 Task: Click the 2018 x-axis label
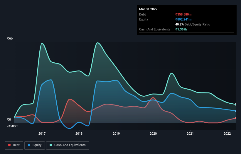[x=79, y=134]
